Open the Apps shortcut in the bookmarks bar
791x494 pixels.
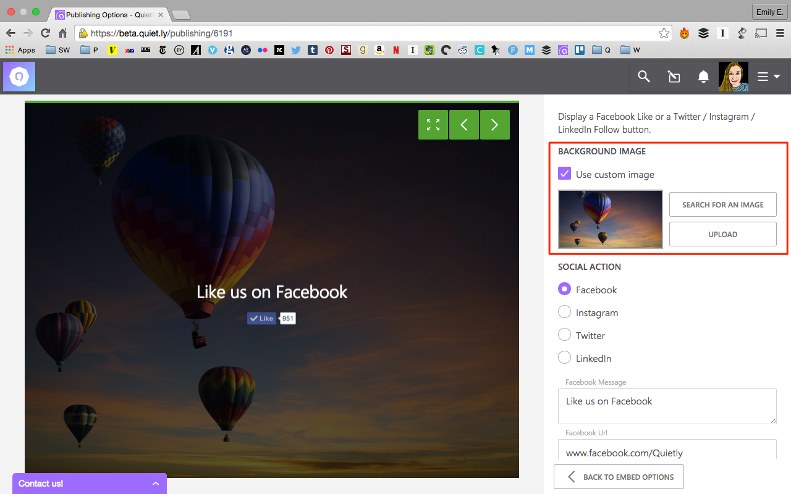(x=20, y=50)
